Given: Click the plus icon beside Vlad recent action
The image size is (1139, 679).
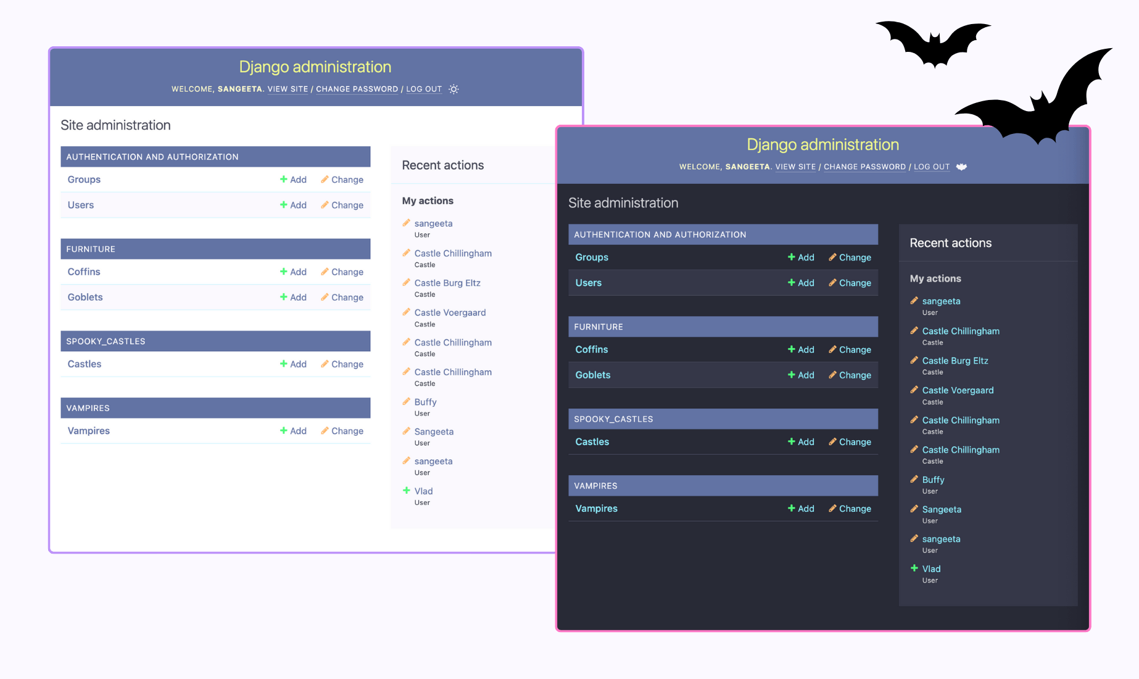Looking at the screenshot, I should 407,491.
